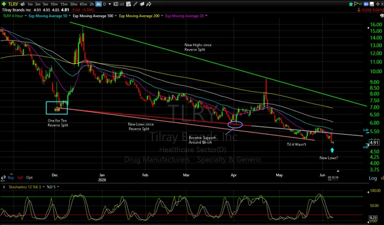Click the blue S symbol-link icon

pos(366,4)
